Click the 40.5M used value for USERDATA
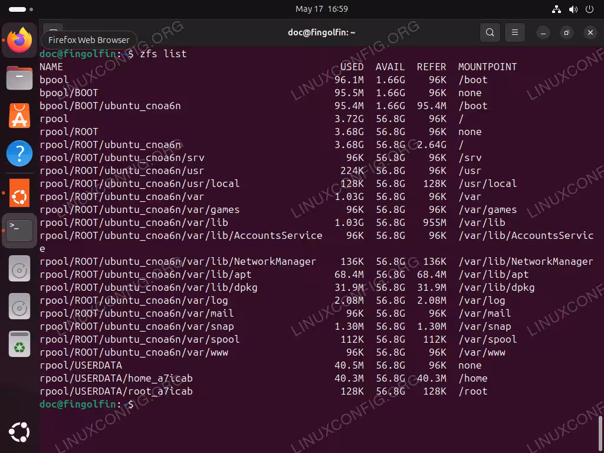The height and width of the screenshot is (453, 604). pos(349,365)
